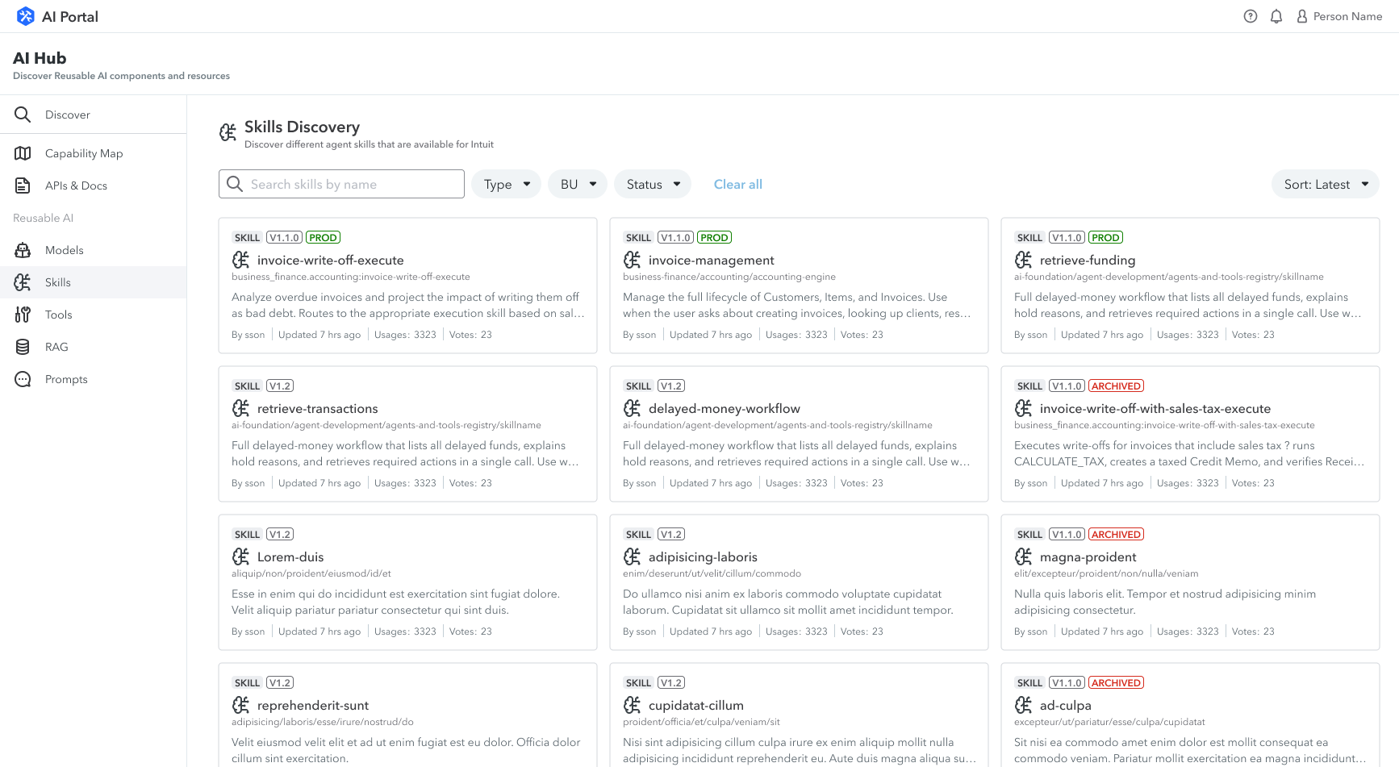Click the skill icon beside Lorem-duis
The image size is (1399, 767).
click(241, 556)
